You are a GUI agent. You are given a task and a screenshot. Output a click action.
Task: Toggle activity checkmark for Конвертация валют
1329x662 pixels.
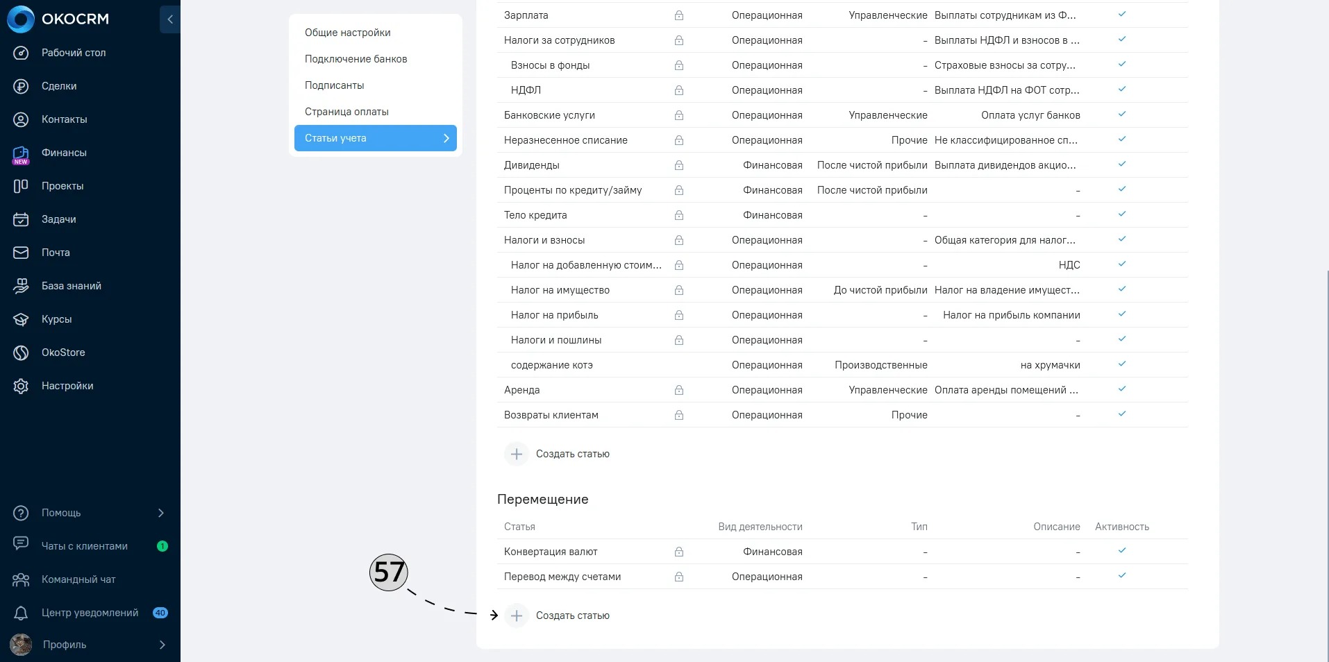pos(1122,551)
